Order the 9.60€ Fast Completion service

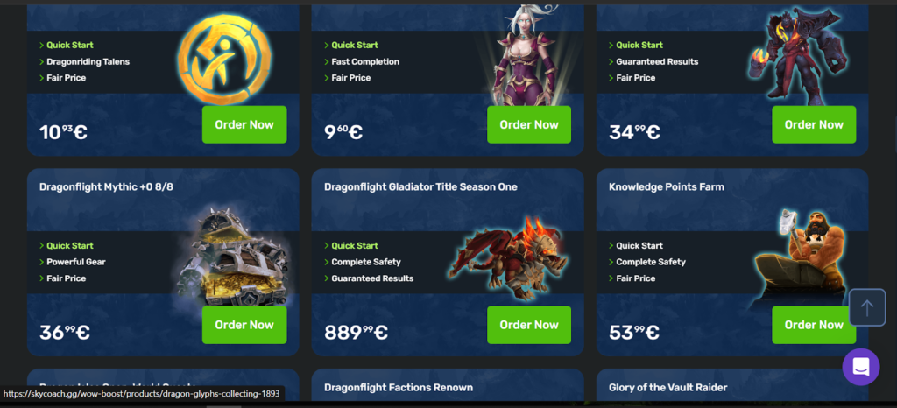coord(529,124)
